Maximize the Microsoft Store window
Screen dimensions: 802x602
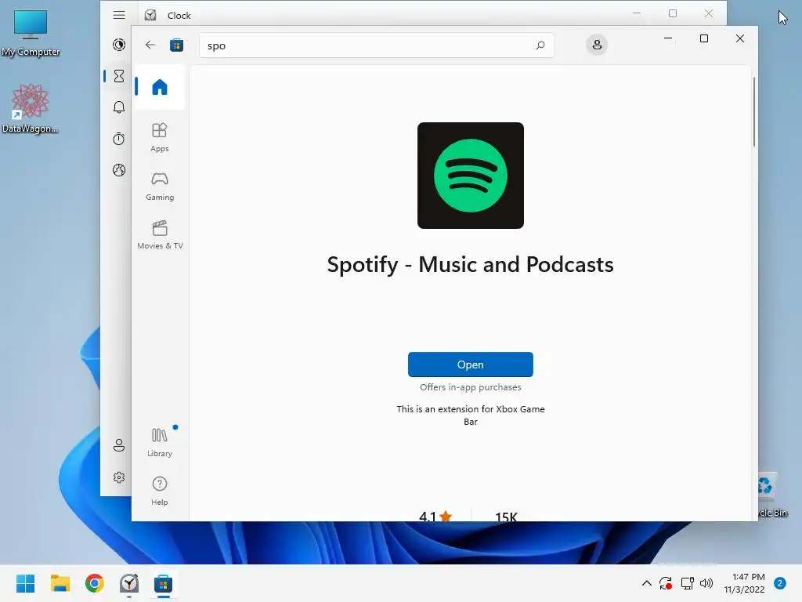coord(704,38)
